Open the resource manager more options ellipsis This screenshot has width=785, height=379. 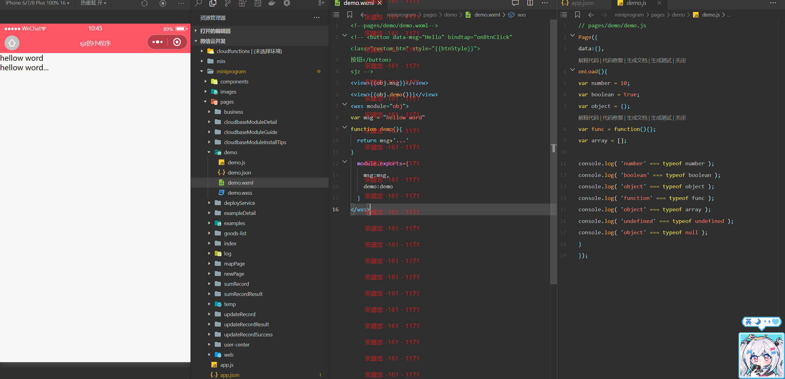pyautogui.click(x=317, y=17)
